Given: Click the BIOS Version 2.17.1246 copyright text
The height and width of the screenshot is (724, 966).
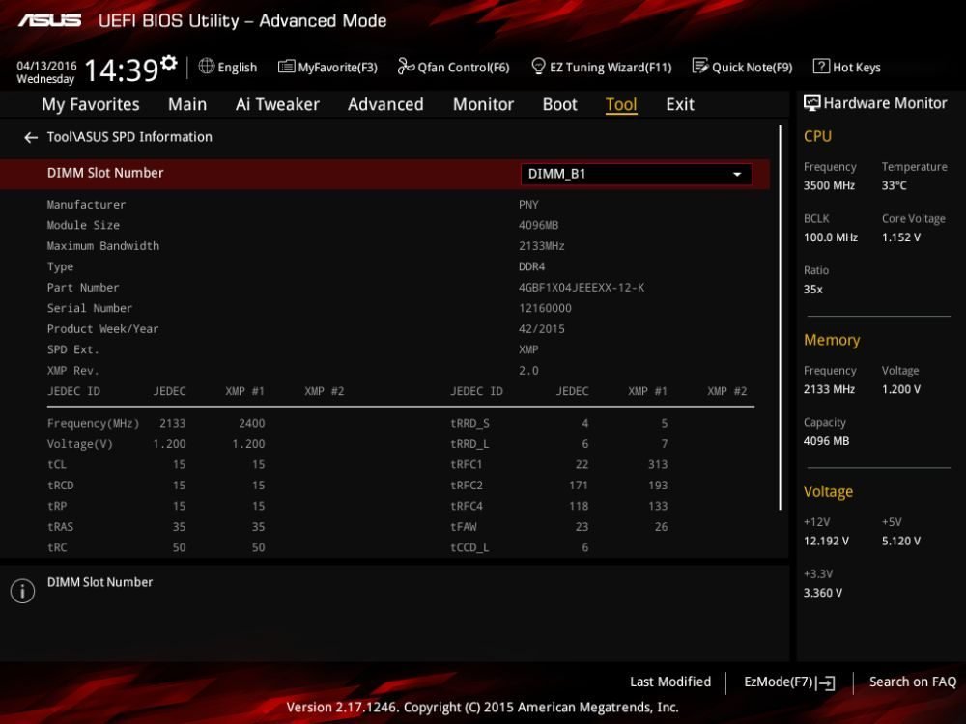Looking at the screenshot, I should [x=482, y=708].
